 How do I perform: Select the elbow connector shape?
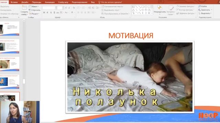pyautogui.click(x=136, y=10)
